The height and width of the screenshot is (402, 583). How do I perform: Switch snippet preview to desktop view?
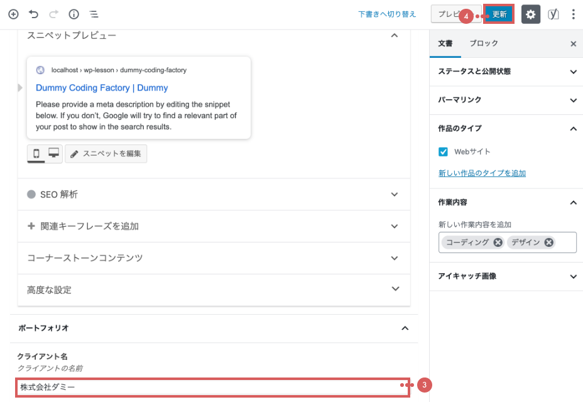(x=53, y=153)
